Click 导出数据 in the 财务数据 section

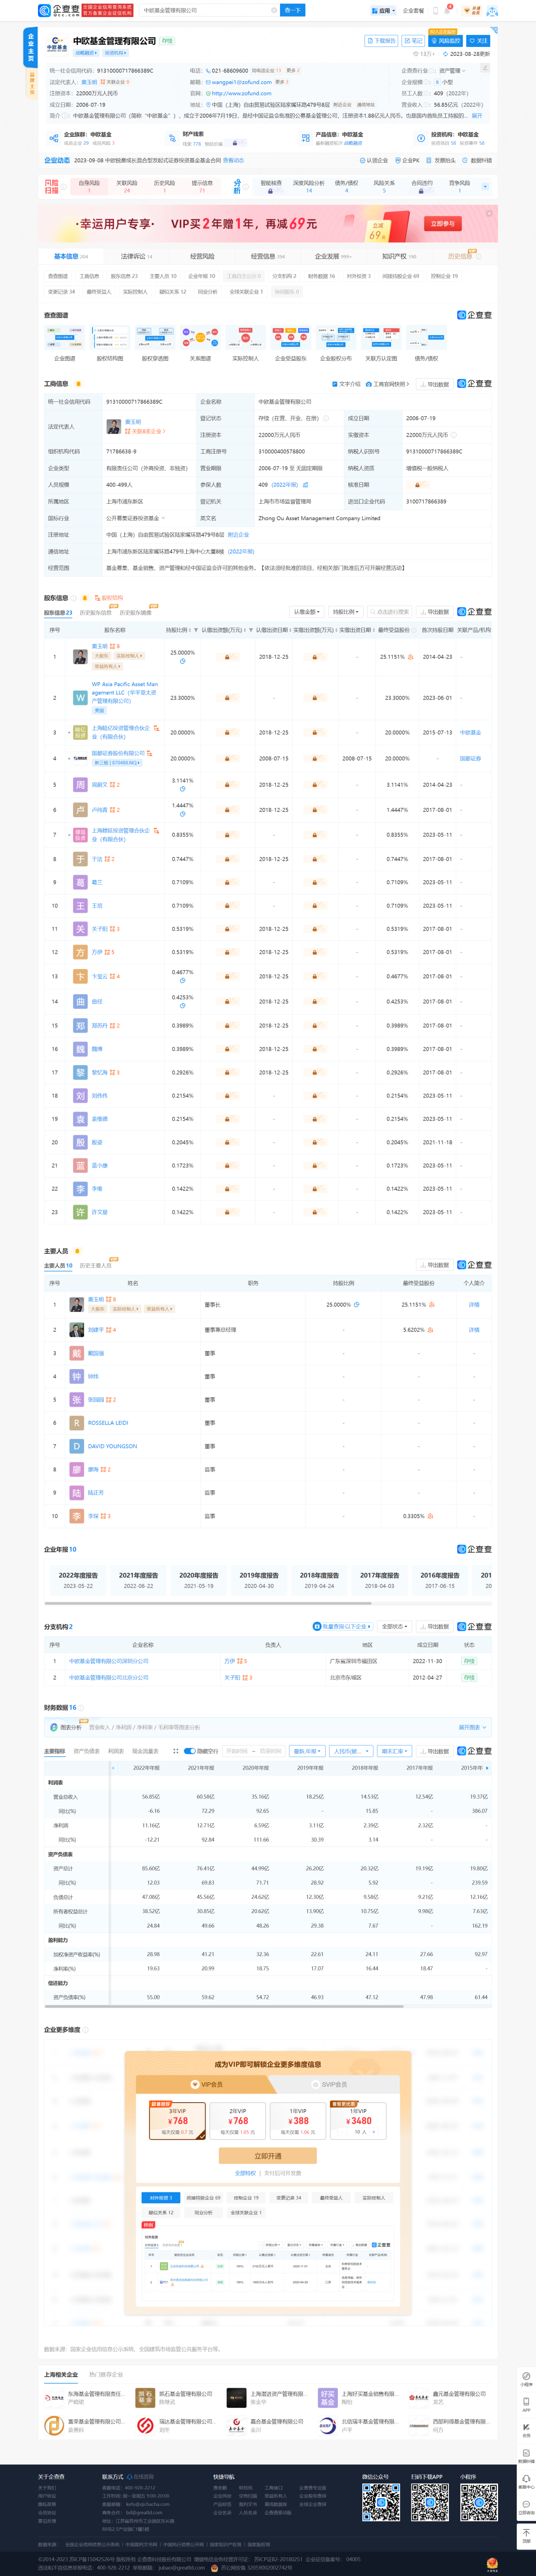point(434,1751)
